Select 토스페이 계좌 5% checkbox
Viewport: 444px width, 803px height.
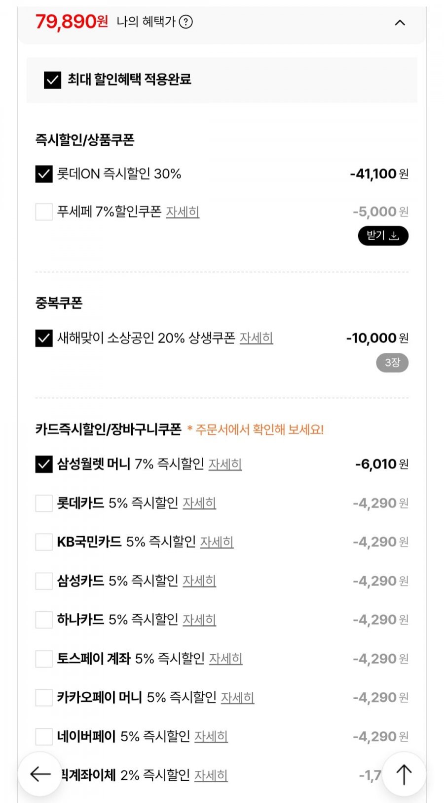(44, 659)
